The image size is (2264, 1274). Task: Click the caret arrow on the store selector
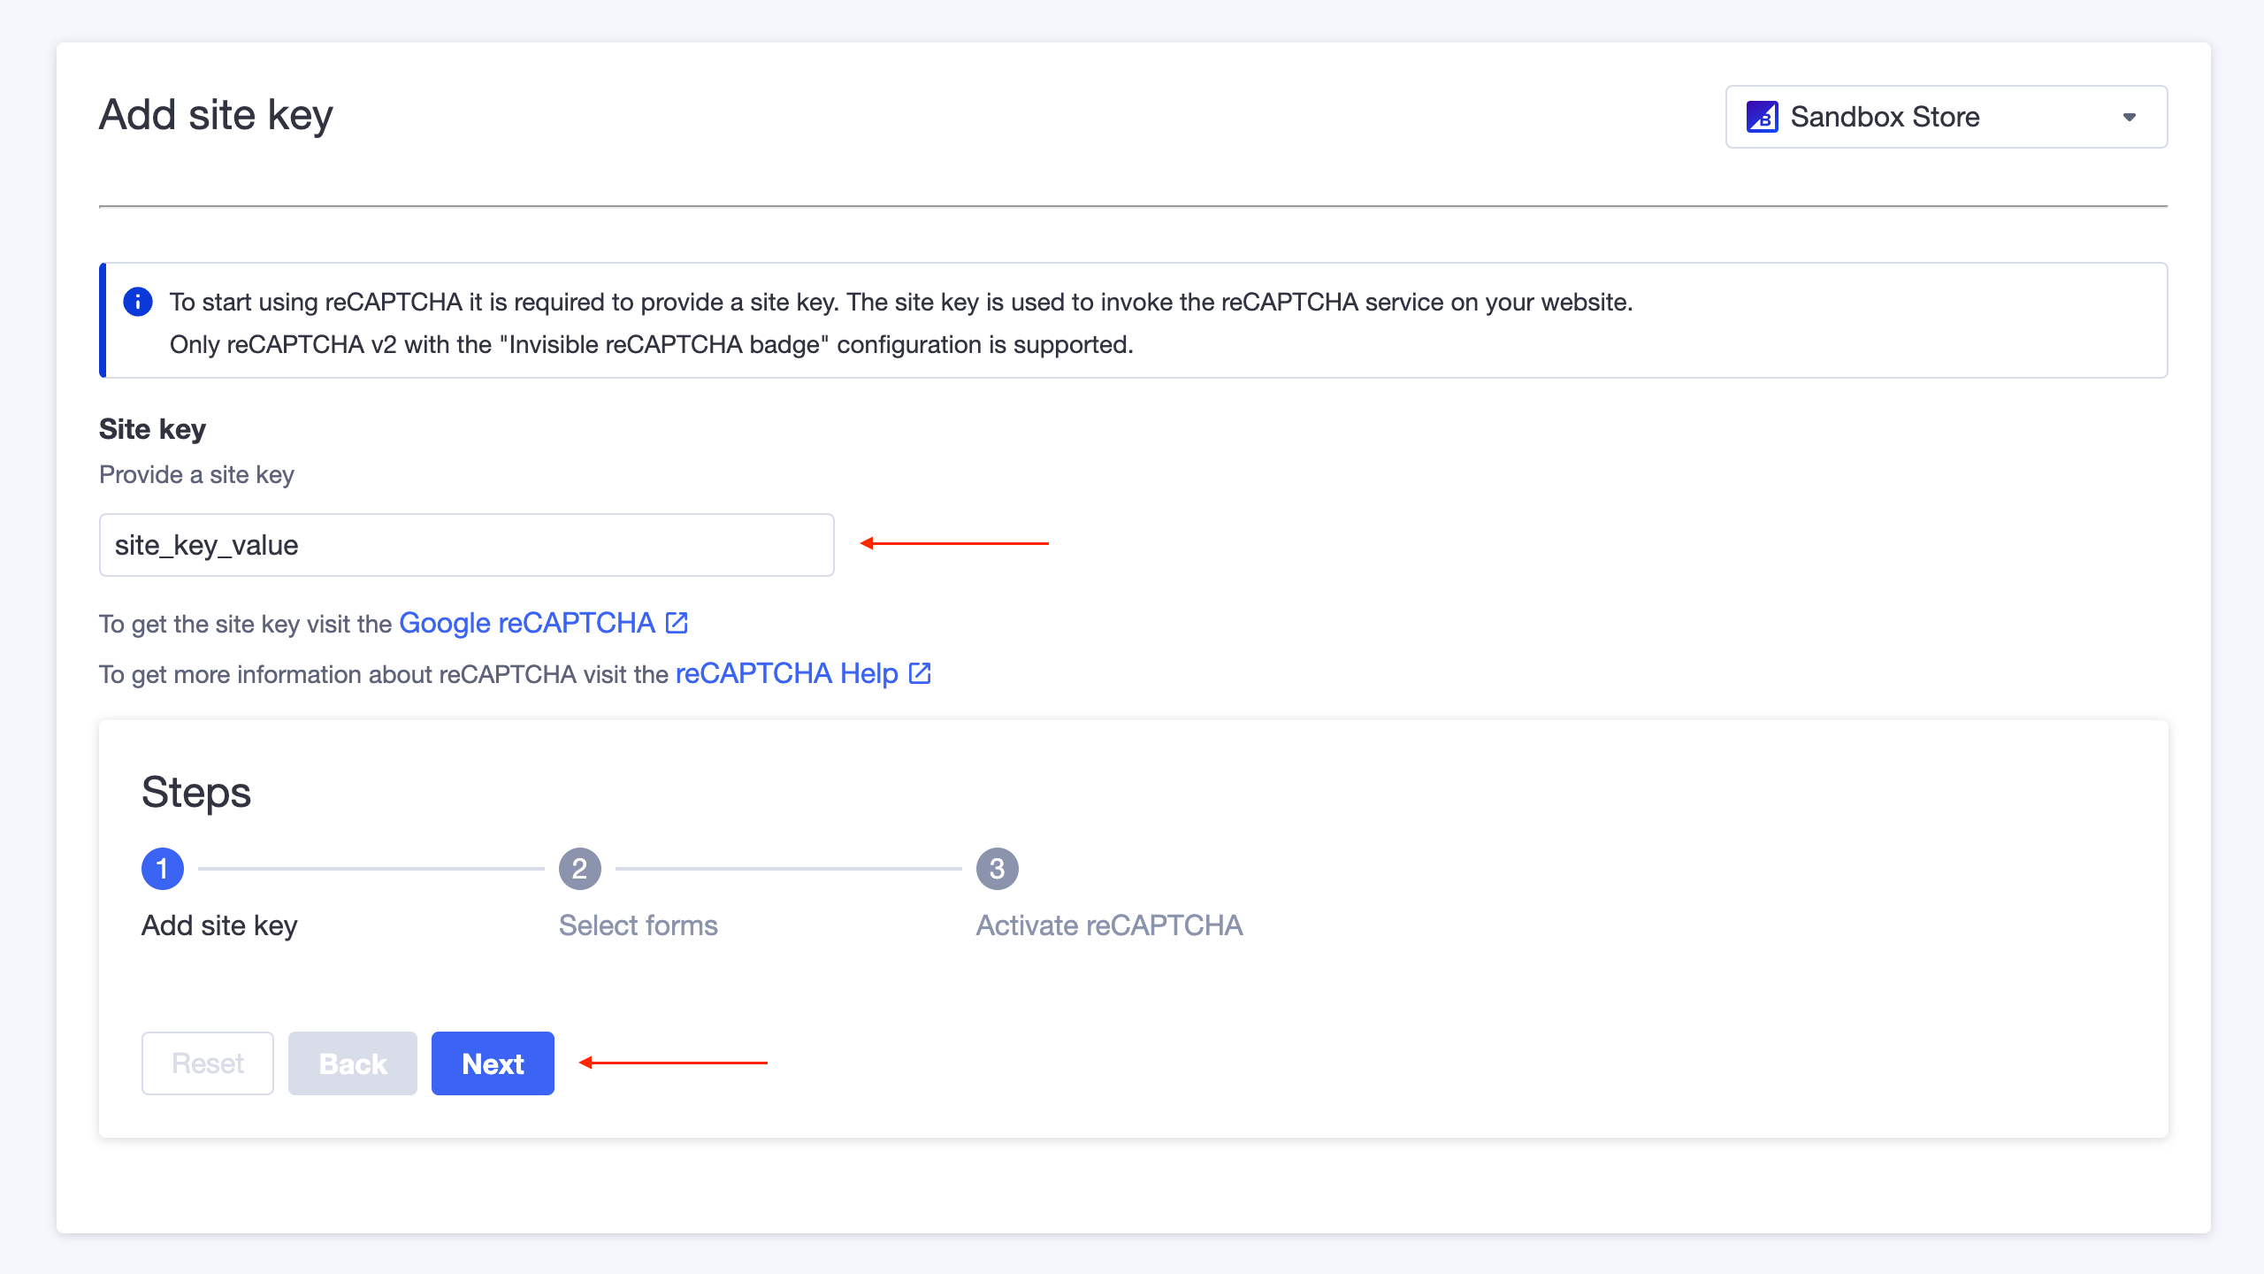click(2130, 116)
